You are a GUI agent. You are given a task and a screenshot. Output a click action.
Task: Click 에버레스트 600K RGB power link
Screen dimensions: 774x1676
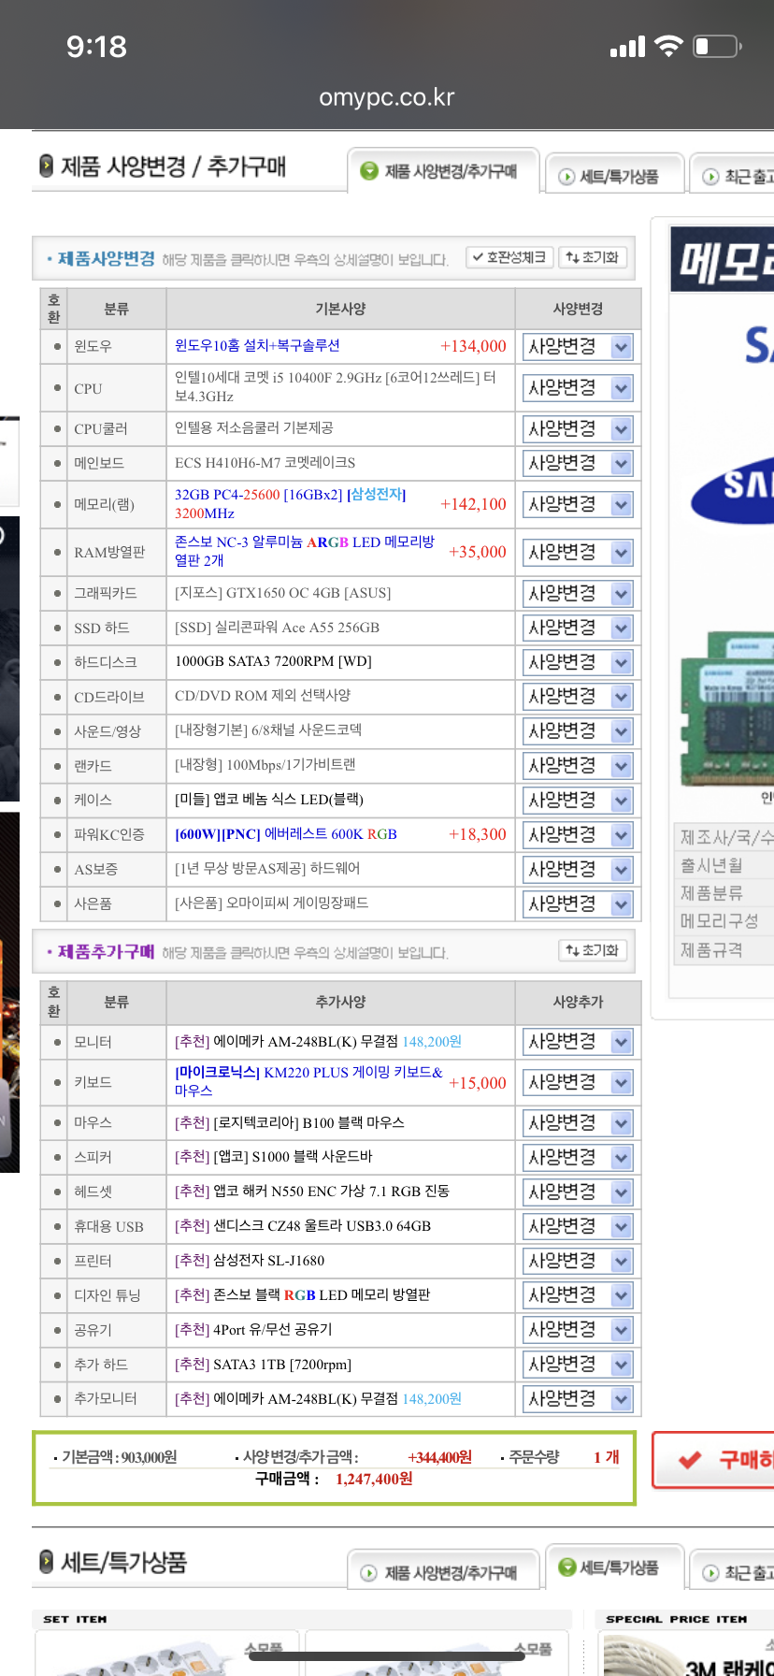[286, 834]
